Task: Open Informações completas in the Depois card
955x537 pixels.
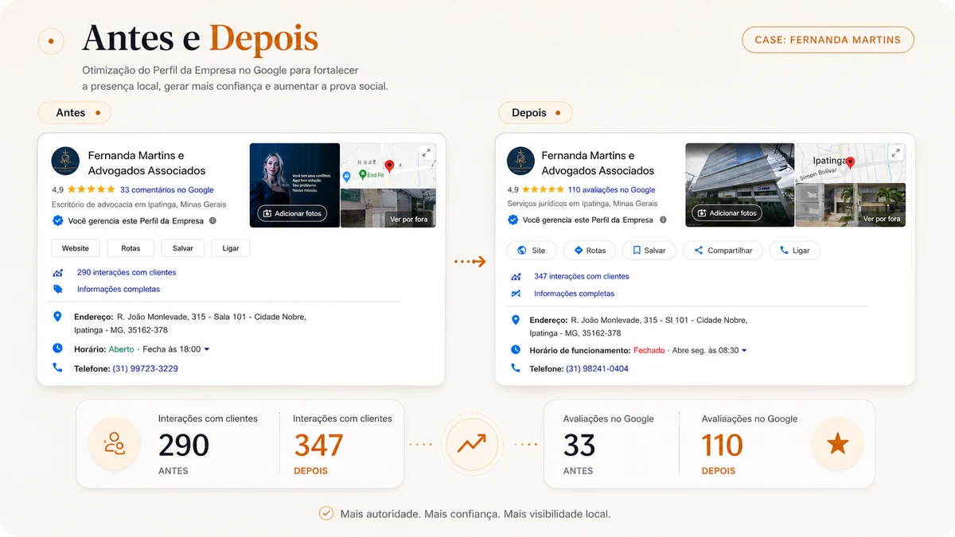Action: tap(575, 294)
